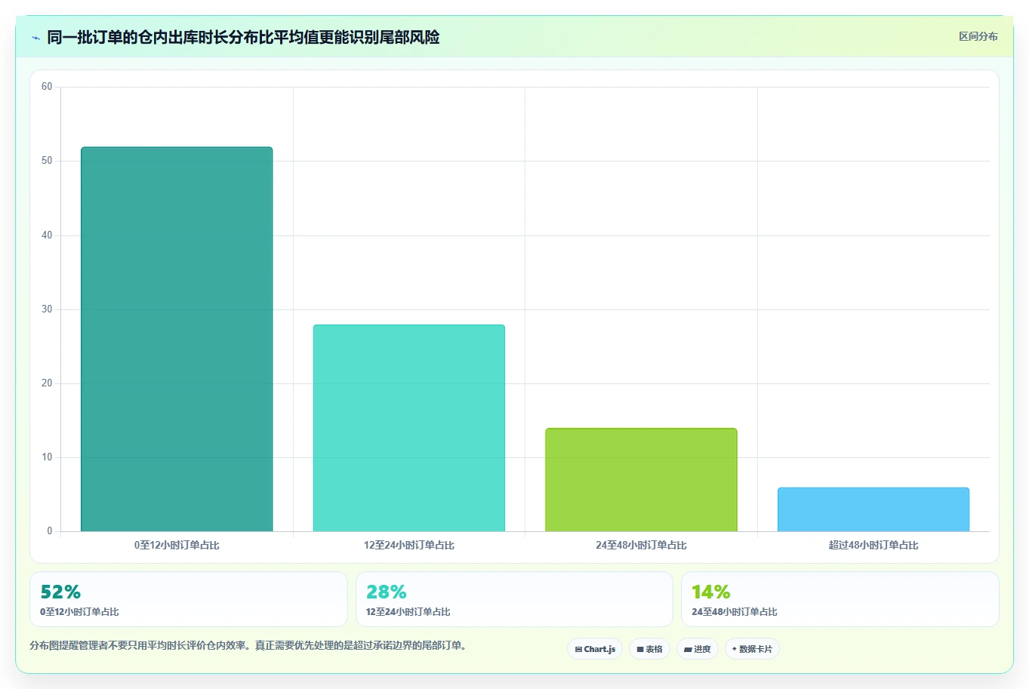Click the 数据卡片 tag chip
This screenshot has height=689, width=1029.
752,649
